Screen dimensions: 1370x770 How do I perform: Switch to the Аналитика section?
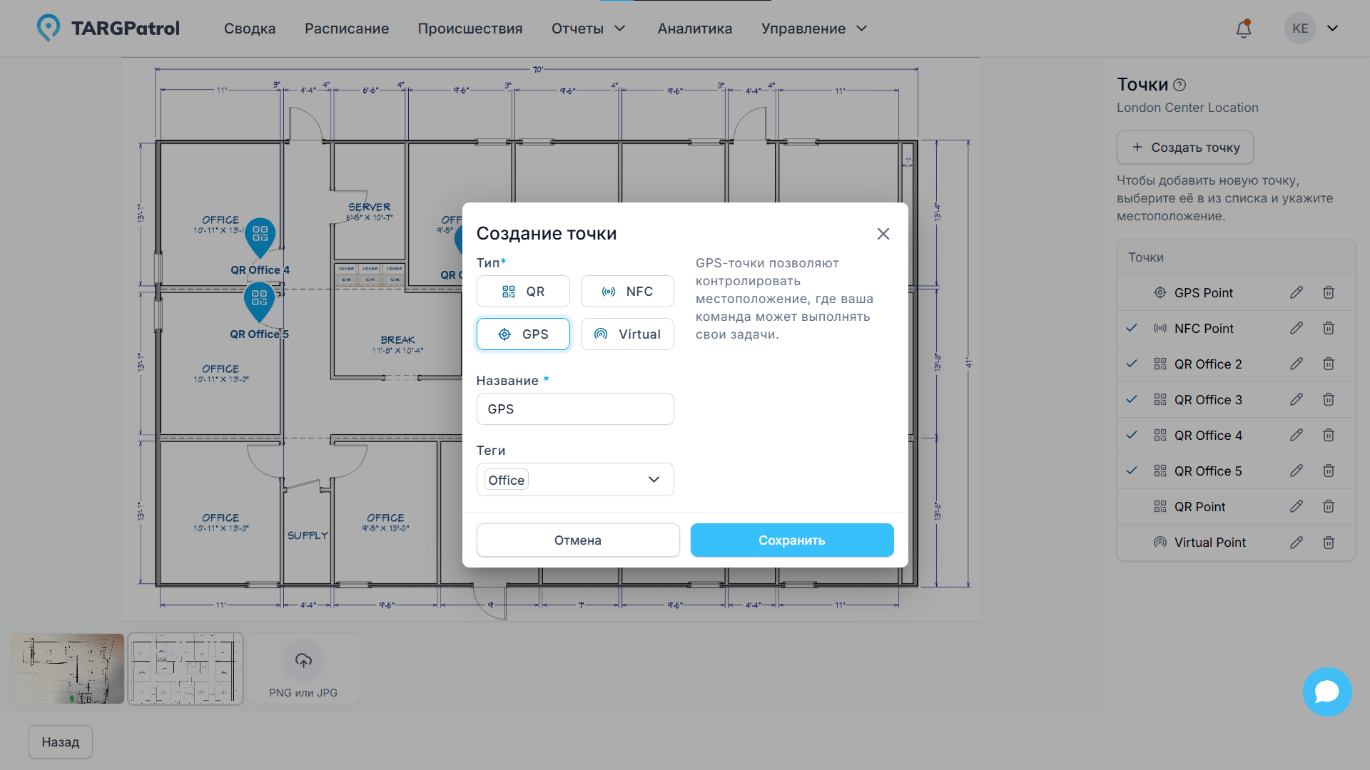694,29
